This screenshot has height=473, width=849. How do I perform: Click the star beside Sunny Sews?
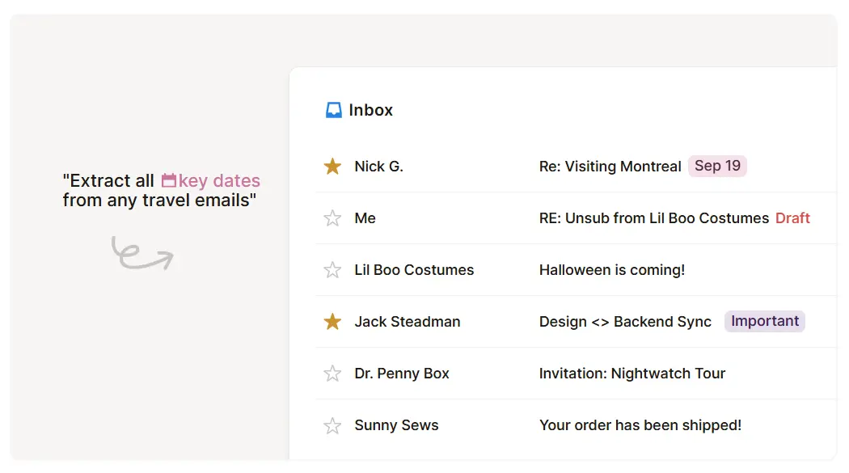[332, 424]
